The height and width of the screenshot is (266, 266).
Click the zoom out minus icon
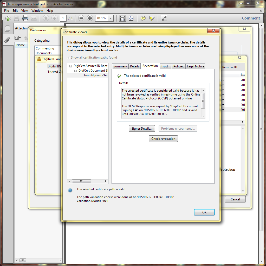point(81,18)
